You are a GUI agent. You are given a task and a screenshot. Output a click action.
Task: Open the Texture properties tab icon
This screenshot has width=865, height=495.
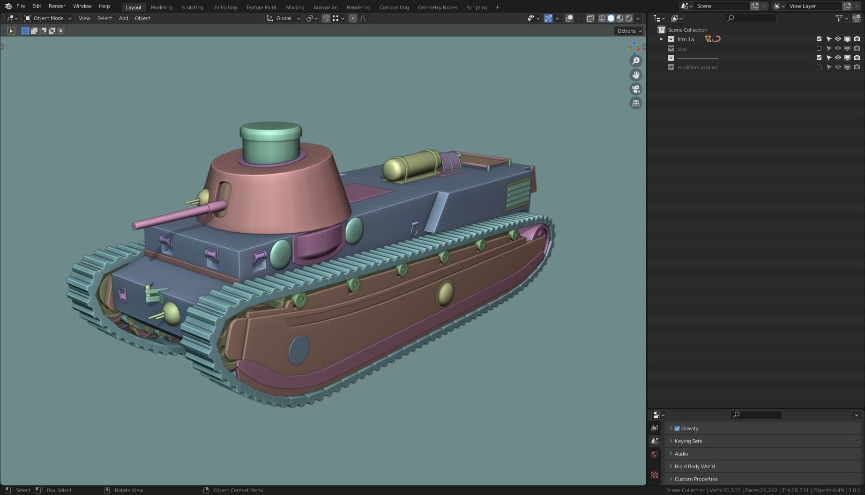click(x=655, y=475)
